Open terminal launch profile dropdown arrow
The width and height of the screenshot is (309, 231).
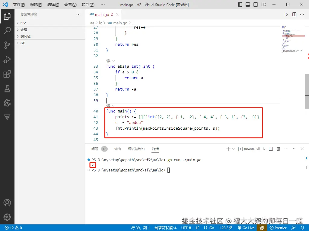click(x=233, y=149)
